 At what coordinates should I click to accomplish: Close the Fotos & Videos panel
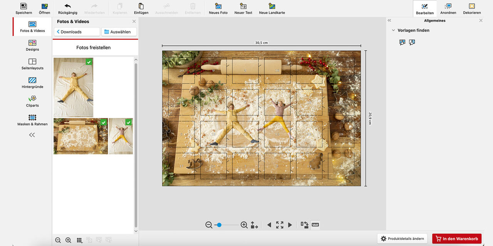(134, 22)
